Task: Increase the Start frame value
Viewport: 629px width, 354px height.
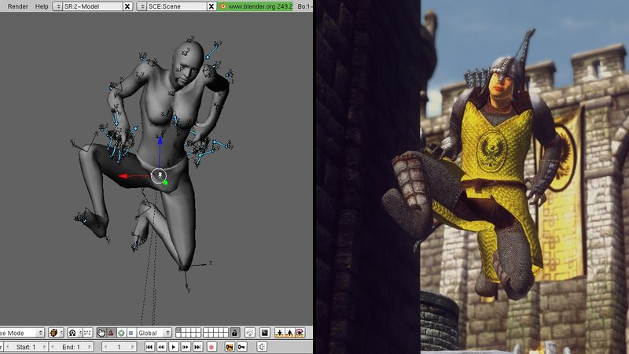Action: click(x=44, y=347)
